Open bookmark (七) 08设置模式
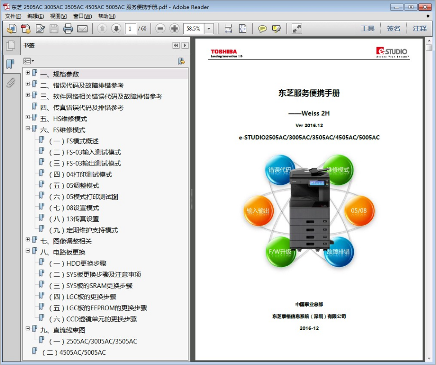The image size is (436, 365). click(x=74, y=208)
